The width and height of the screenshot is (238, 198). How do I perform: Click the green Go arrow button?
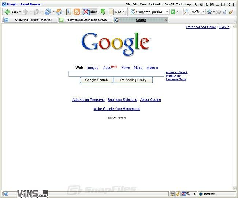pyautogui.click(x=173, y=12)
